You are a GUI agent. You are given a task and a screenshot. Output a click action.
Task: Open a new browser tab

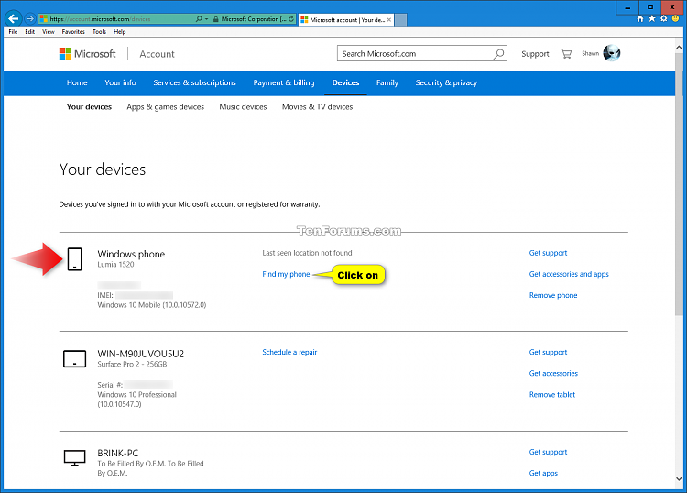coord(400,20)
